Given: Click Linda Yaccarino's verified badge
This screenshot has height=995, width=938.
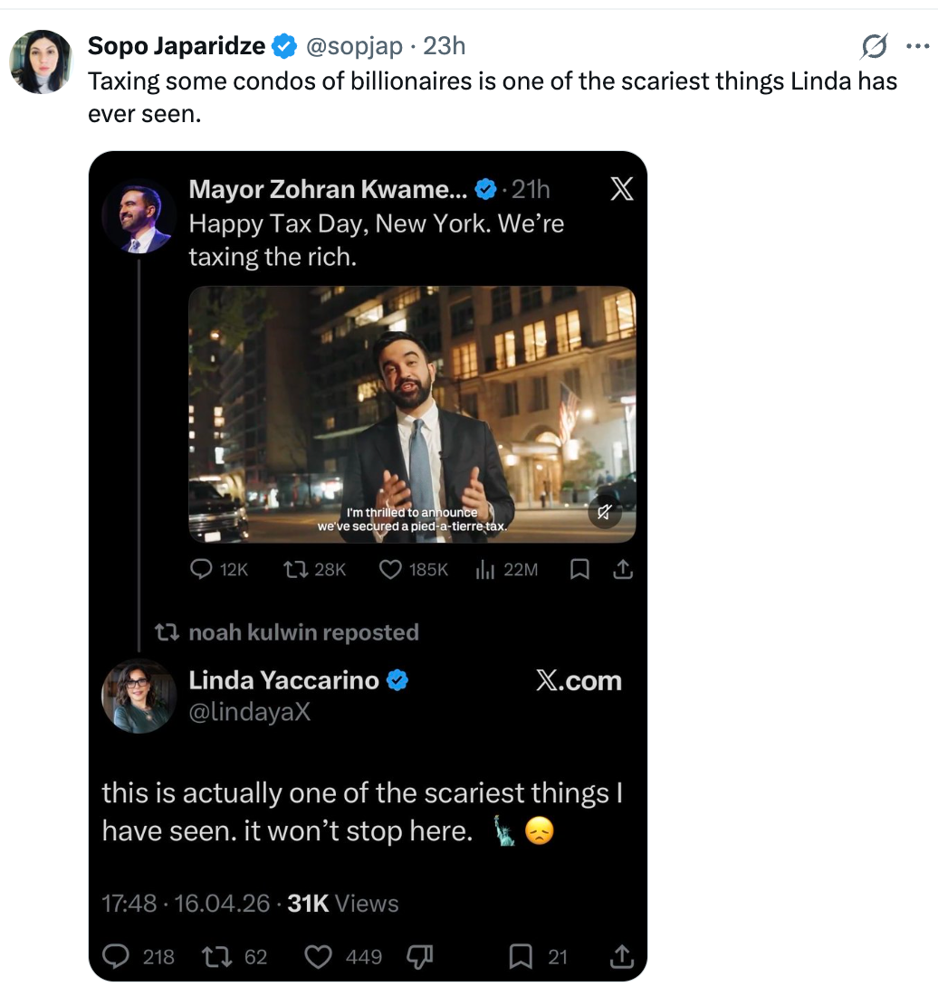Looking at the screenshot, I should pos(396,680).
